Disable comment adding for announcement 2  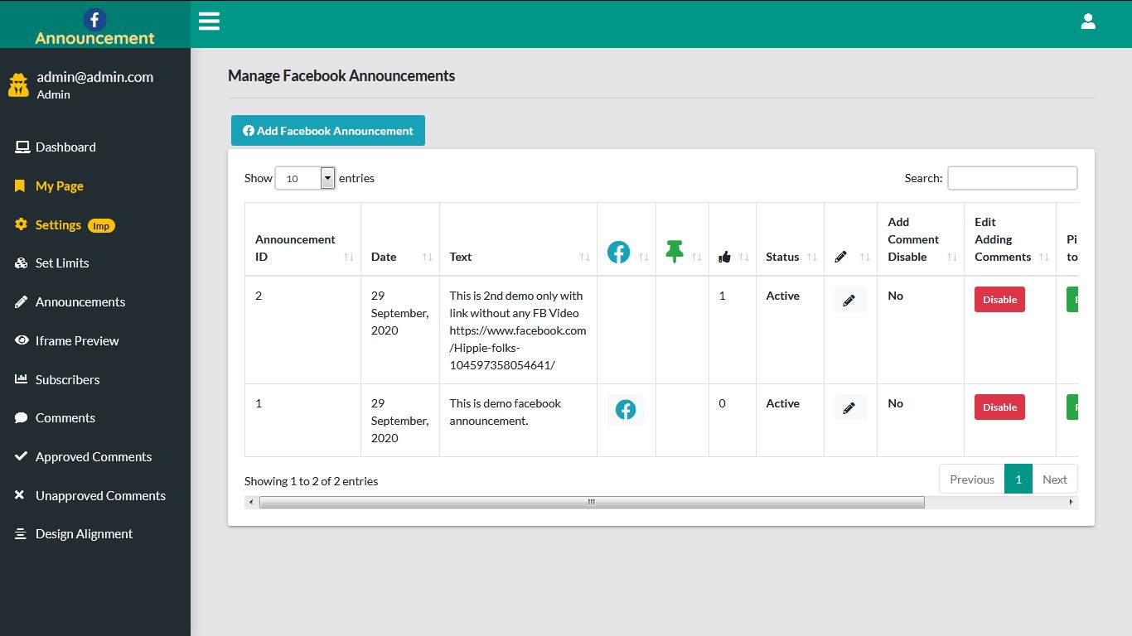pos(999,299)
